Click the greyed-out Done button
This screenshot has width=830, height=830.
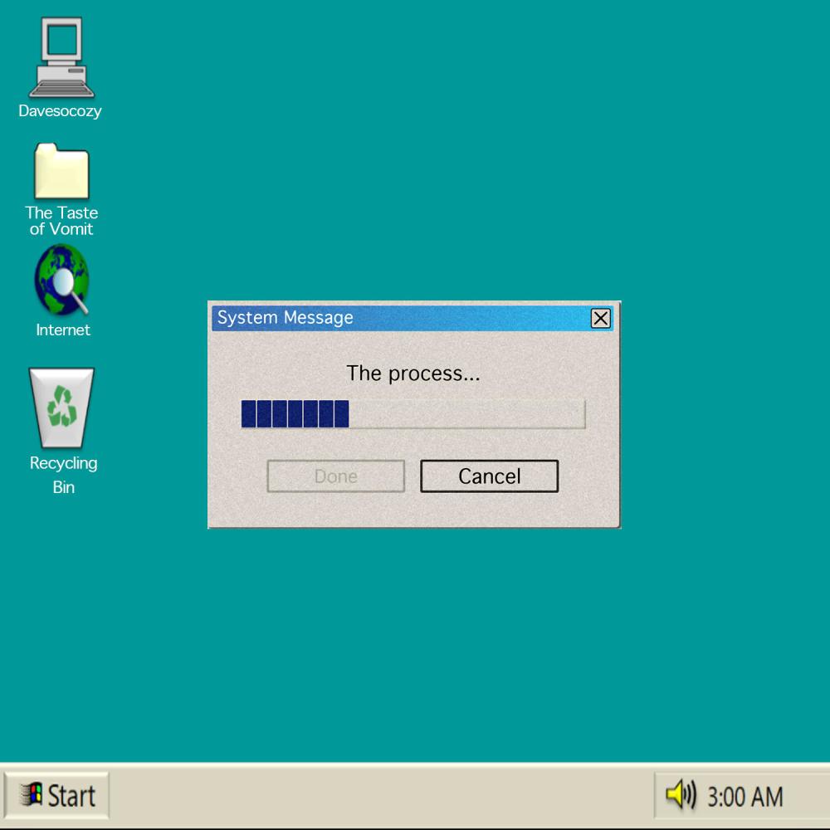(x=335, y=476)
